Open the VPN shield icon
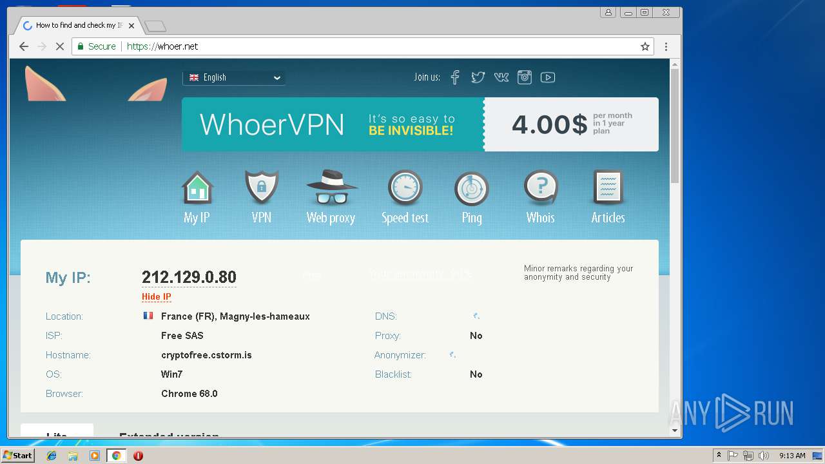 [262, 188]
